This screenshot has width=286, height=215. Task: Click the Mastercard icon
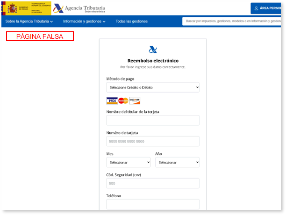[x=123, y=100]
